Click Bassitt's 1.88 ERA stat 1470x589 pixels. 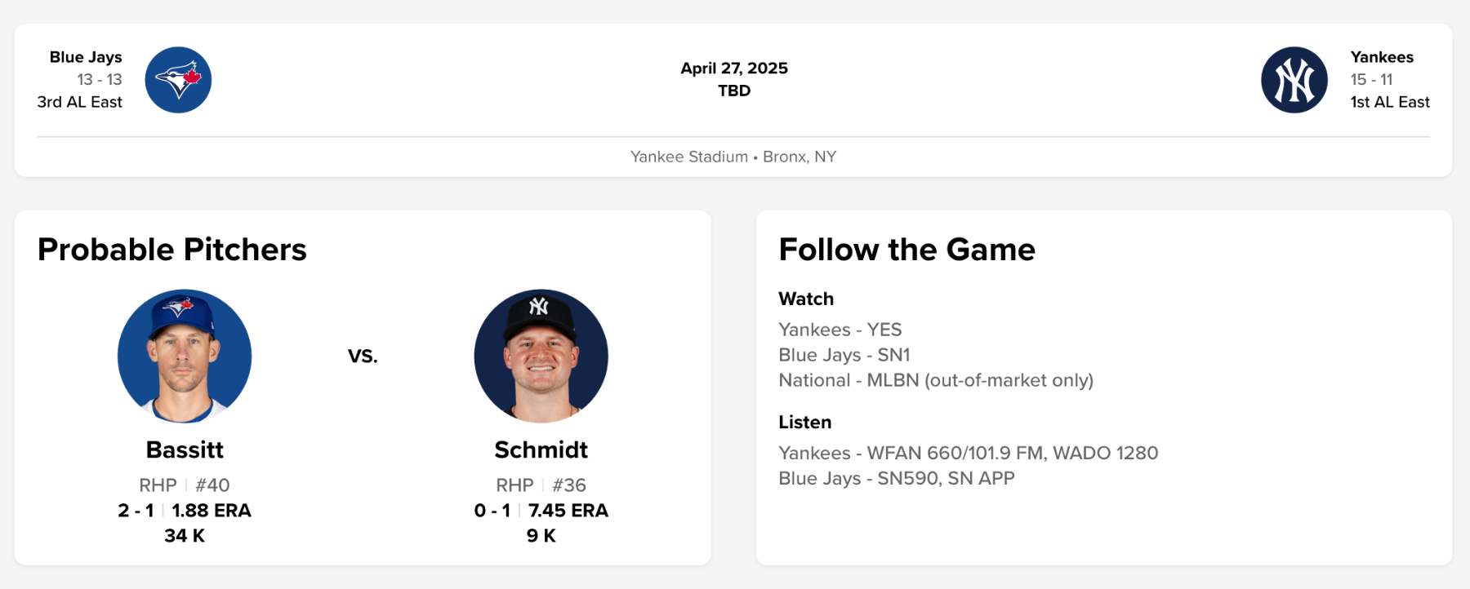pos(212,511)
